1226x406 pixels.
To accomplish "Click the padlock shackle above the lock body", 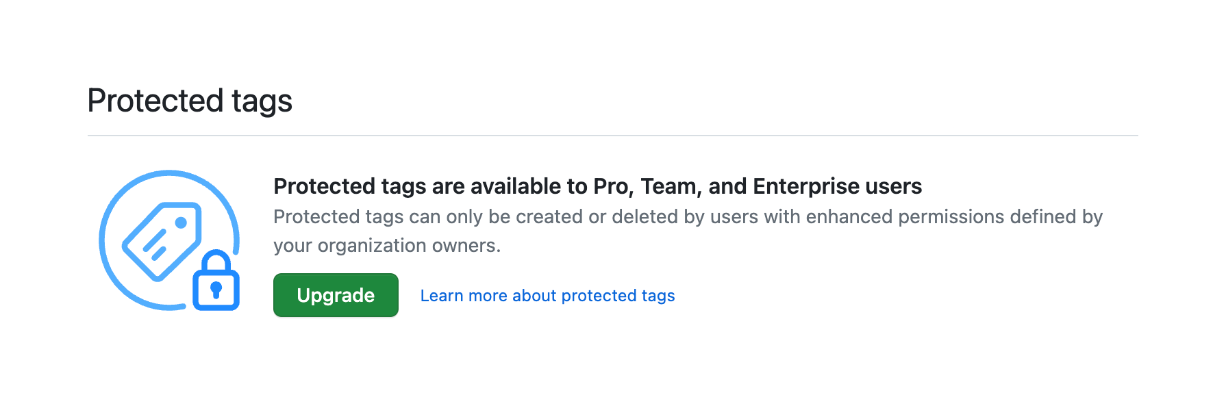I will pyautogui.click(x=216, y=259).
